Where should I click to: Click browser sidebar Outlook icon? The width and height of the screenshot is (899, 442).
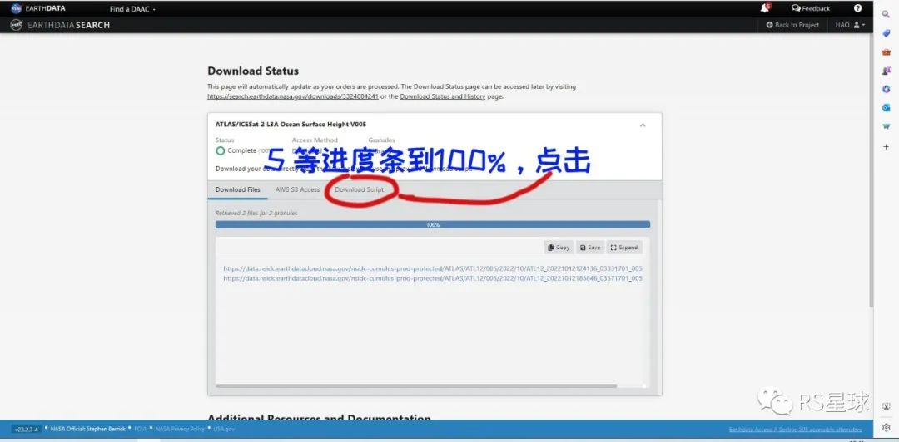887,108
